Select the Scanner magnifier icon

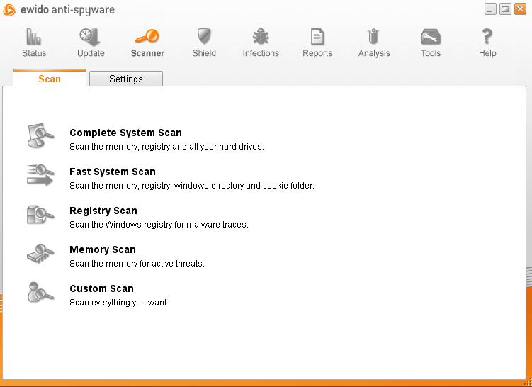click(x=147, y=36)
